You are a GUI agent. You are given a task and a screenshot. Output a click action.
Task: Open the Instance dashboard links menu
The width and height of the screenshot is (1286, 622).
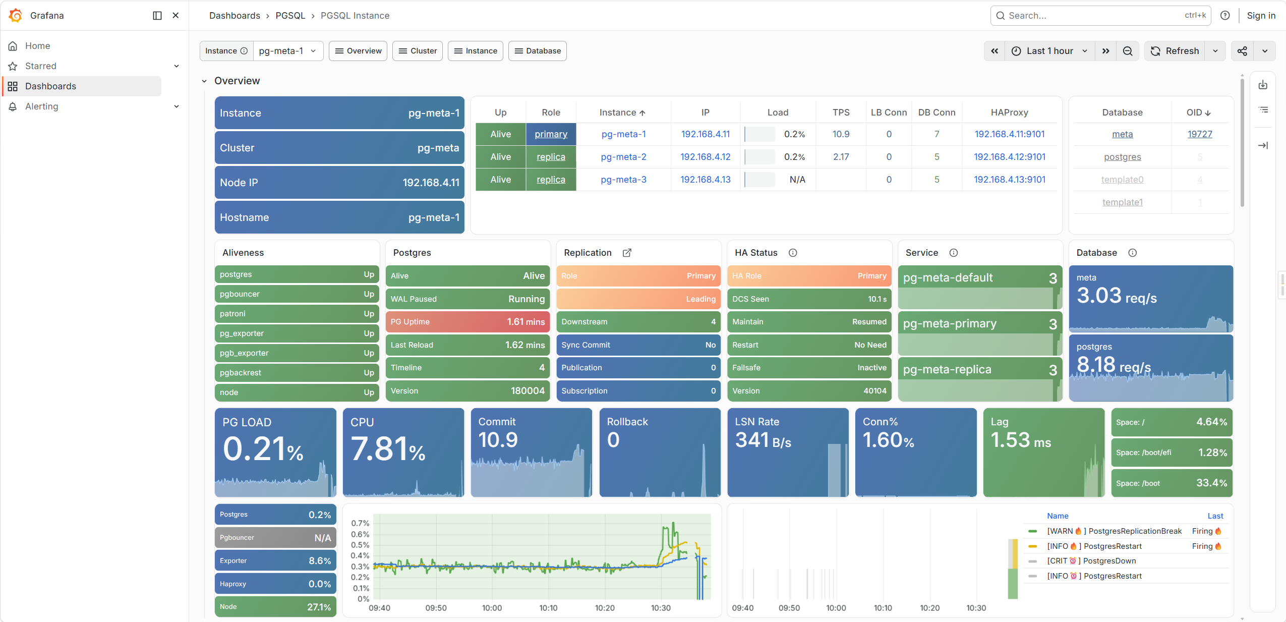coord(476,51)
